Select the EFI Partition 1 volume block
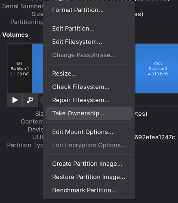Screen dimensions: 178x203 20,69
